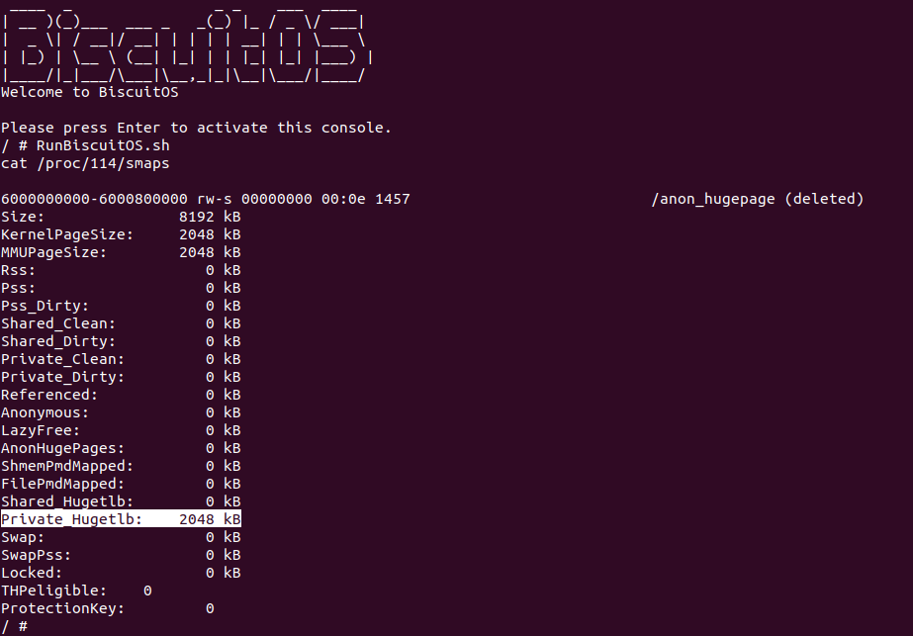Screen dimensions: 913x636
Task: Click the "Please press Enter" console message
Action: pyautogui.click(x=196, y=128)
